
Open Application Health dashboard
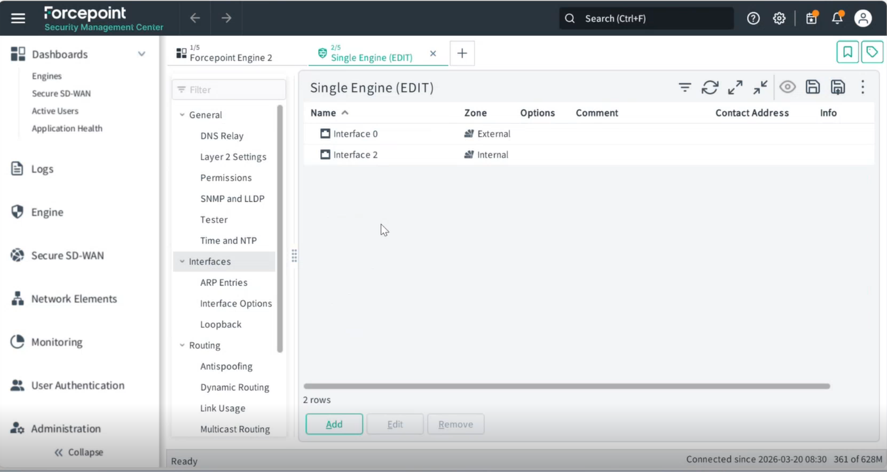[67, 129]
